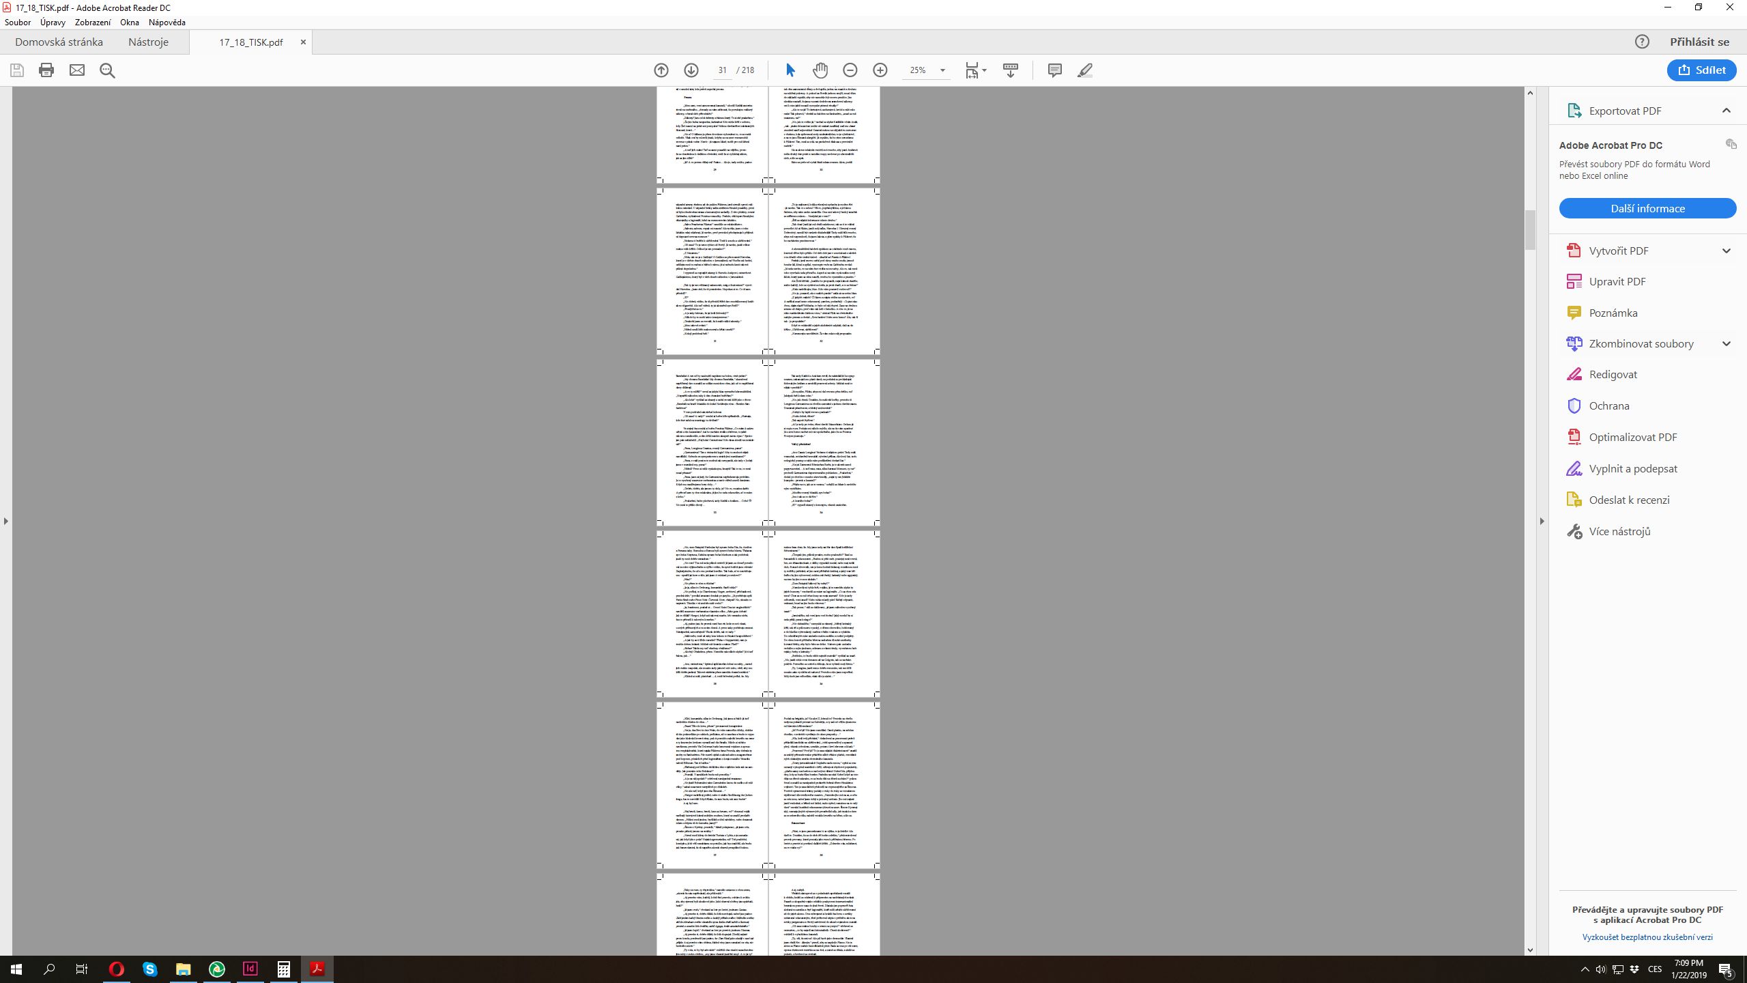Click the scrolling mode keyboard icon
The height and width of the screenshot is (983, 1747).
click(x=1011, y=70)
